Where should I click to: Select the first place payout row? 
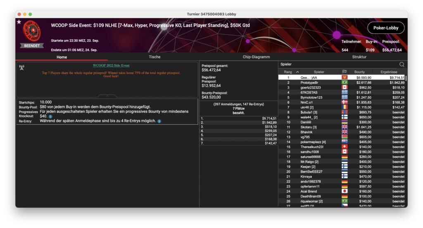click(x=238, y=118)
